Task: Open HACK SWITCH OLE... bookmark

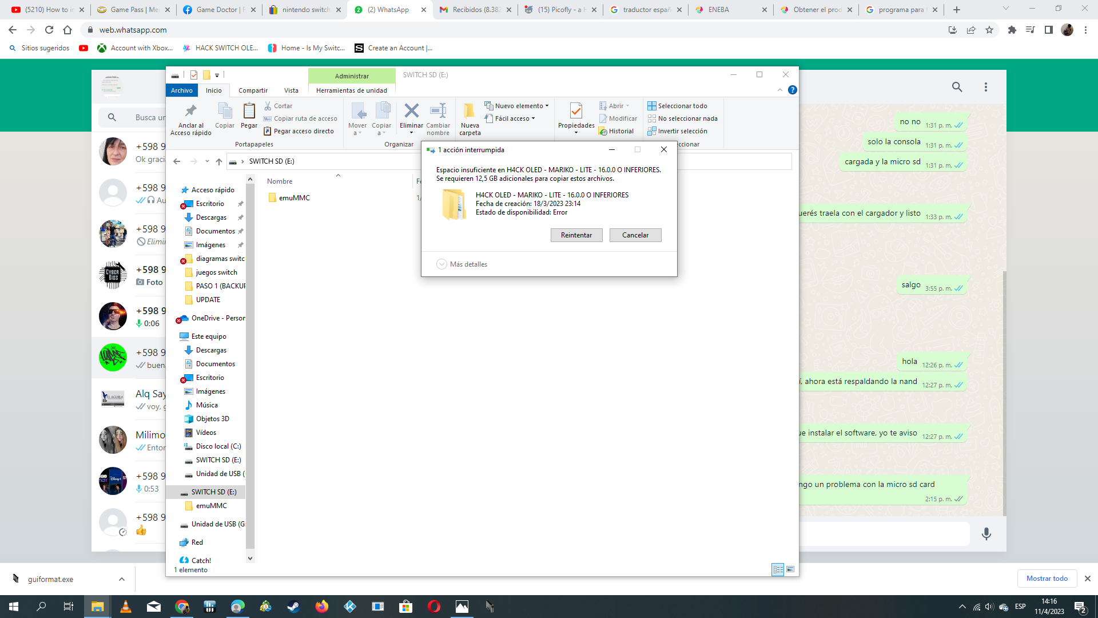Action: click(220, 48)
